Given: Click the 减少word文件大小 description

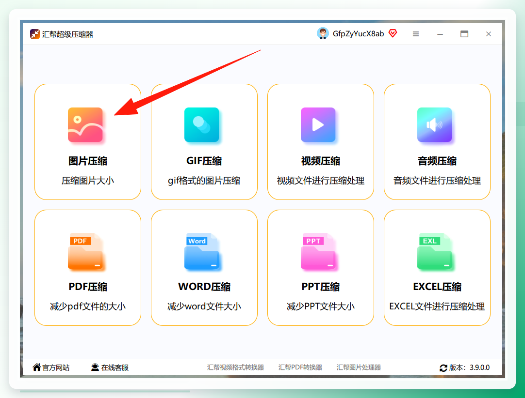Looking at the screenshot, I should [x=204, y=306].
